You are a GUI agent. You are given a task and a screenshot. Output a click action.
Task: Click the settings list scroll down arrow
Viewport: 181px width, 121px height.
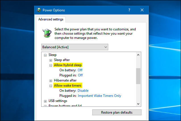[x=138, y=104]
